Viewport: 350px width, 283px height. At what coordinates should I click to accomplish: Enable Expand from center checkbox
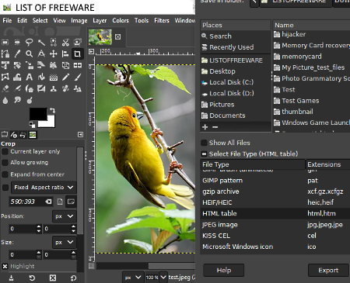5,174
